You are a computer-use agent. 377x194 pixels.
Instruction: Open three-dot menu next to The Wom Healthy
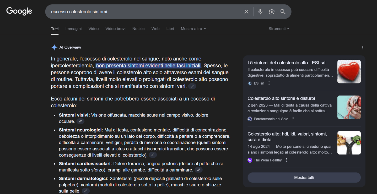click(287, 160)
